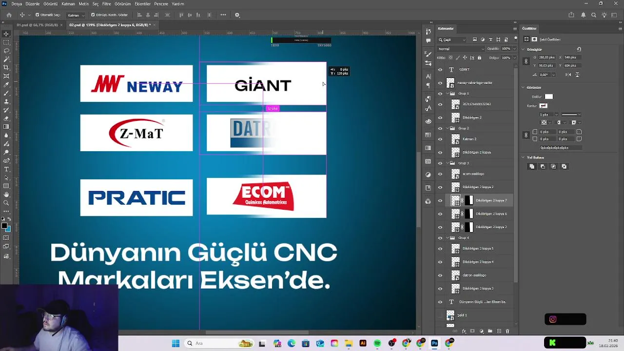Toggle the Otomatik Seç checkbox
The height and width of the screenshot is (351, 624).
click(37, 15)
